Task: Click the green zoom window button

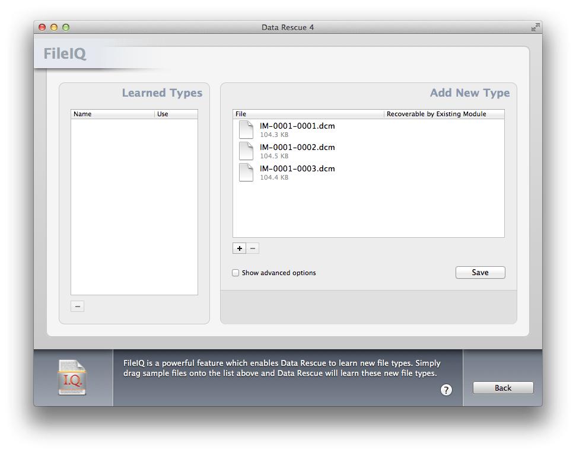Action: (x=66, y=27)
